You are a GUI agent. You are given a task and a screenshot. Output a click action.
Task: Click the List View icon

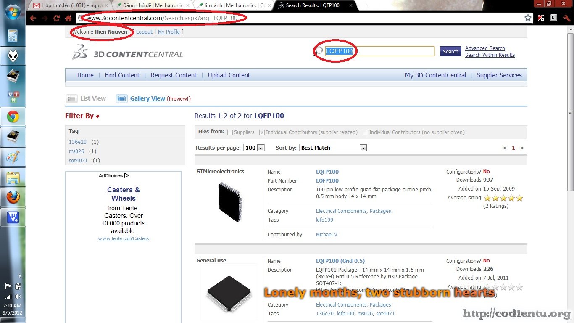72,98
